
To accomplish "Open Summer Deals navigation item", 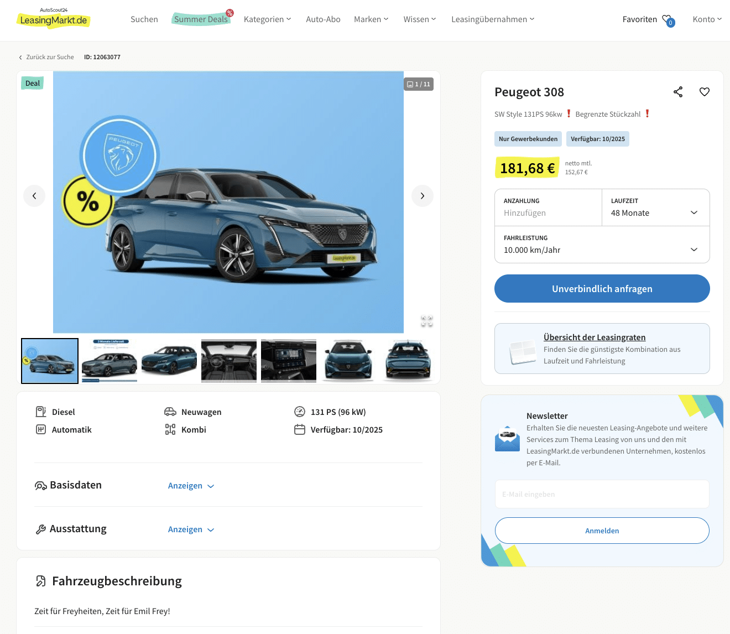I will click(201, 19).
